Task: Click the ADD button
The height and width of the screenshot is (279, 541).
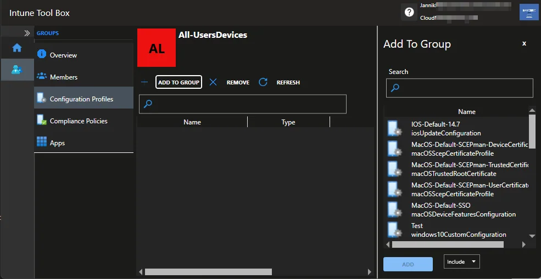Action: coord(408,264)
